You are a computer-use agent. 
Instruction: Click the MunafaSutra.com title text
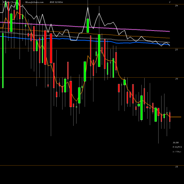pyautogui.click(x=34, y=2)
